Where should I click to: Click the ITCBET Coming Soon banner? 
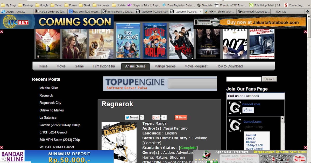pyautogui.click(x=57, y=22)
